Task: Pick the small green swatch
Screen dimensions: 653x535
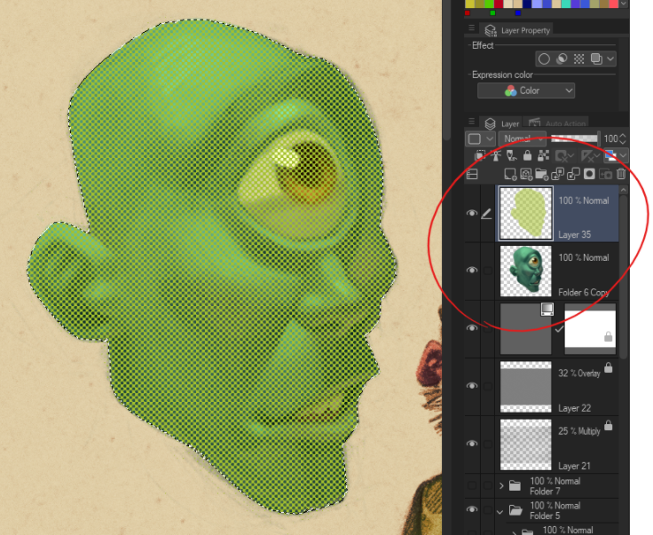Action: click(492, 13)
